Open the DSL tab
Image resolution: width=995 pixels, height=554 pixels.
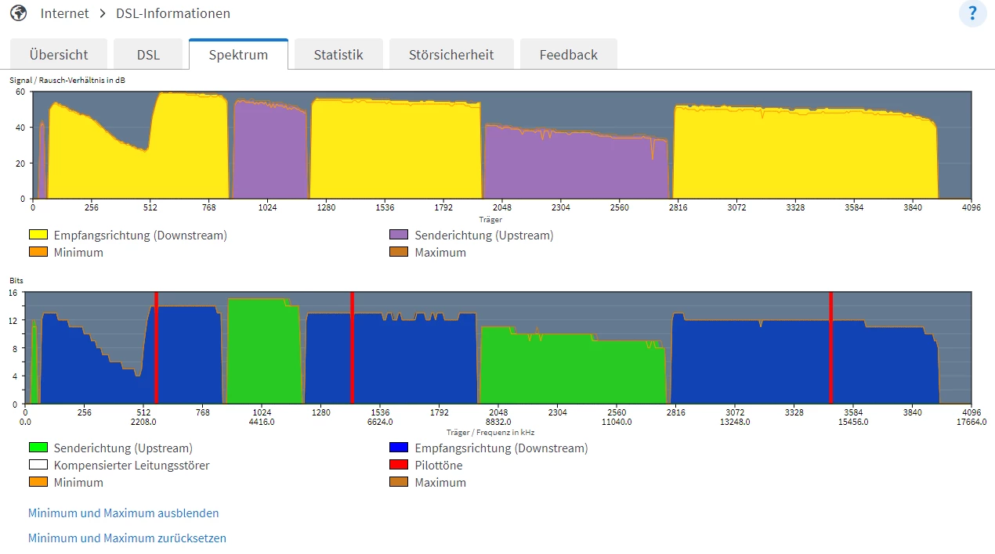(148, 55)
